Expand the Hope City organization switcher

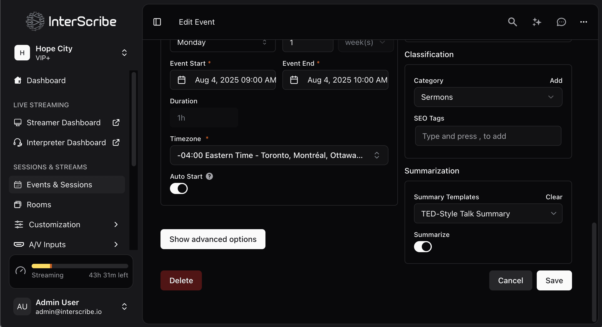coord(124,53)
